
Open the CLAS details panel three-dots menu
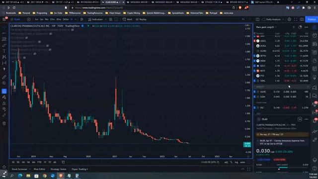tap(306, 119)
